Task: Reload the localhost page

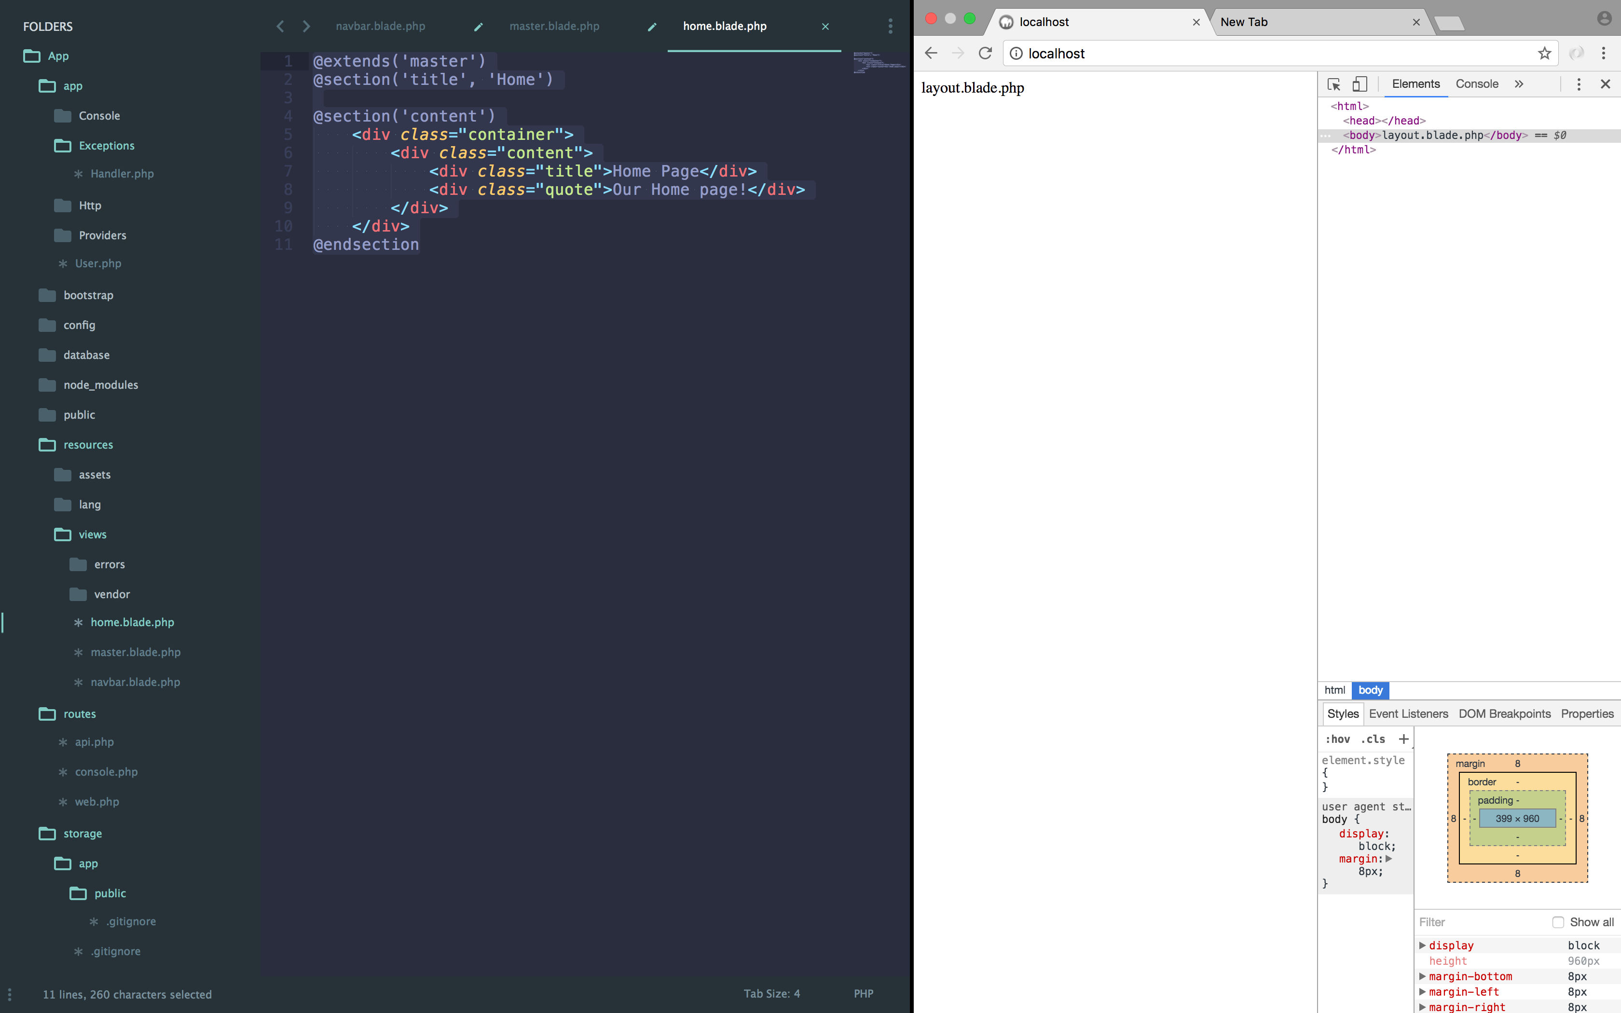Action: [x=985, y=53]
